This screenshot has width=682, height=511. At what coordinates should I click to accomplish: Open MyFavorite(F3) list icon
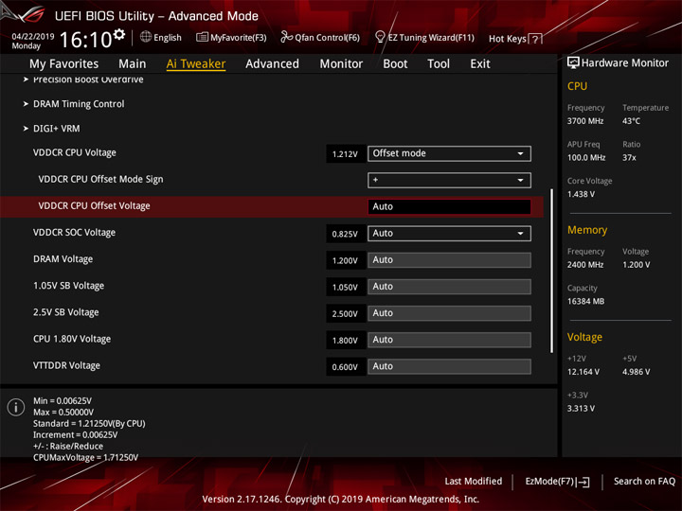coord(202,37)
